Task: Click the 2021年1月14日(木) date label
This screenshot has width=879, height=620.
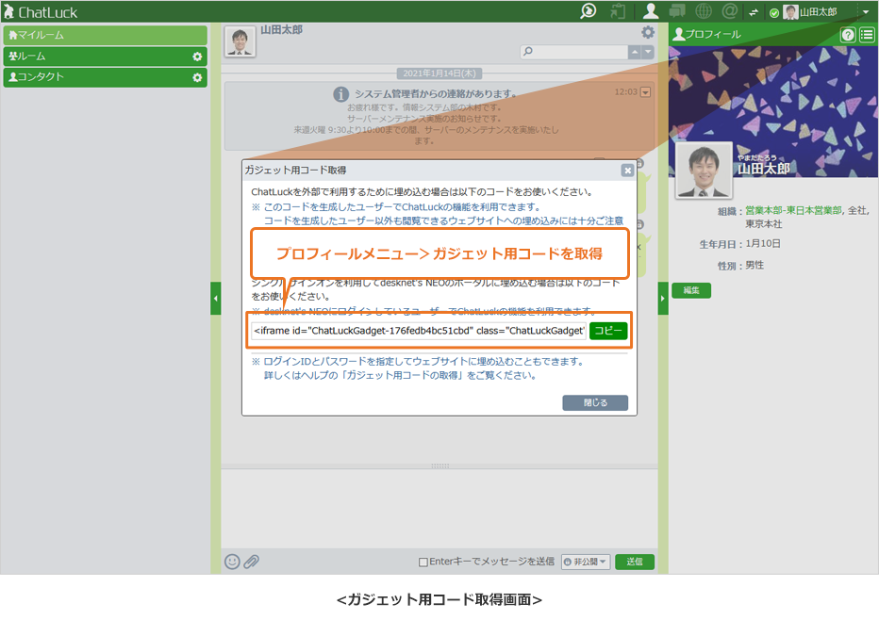Action: [439, 73]
